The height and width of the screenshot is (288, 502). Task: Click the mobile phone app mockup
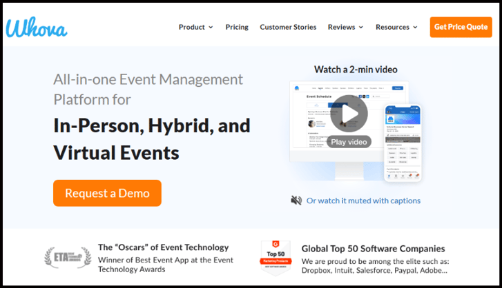(x=403, y=143)
